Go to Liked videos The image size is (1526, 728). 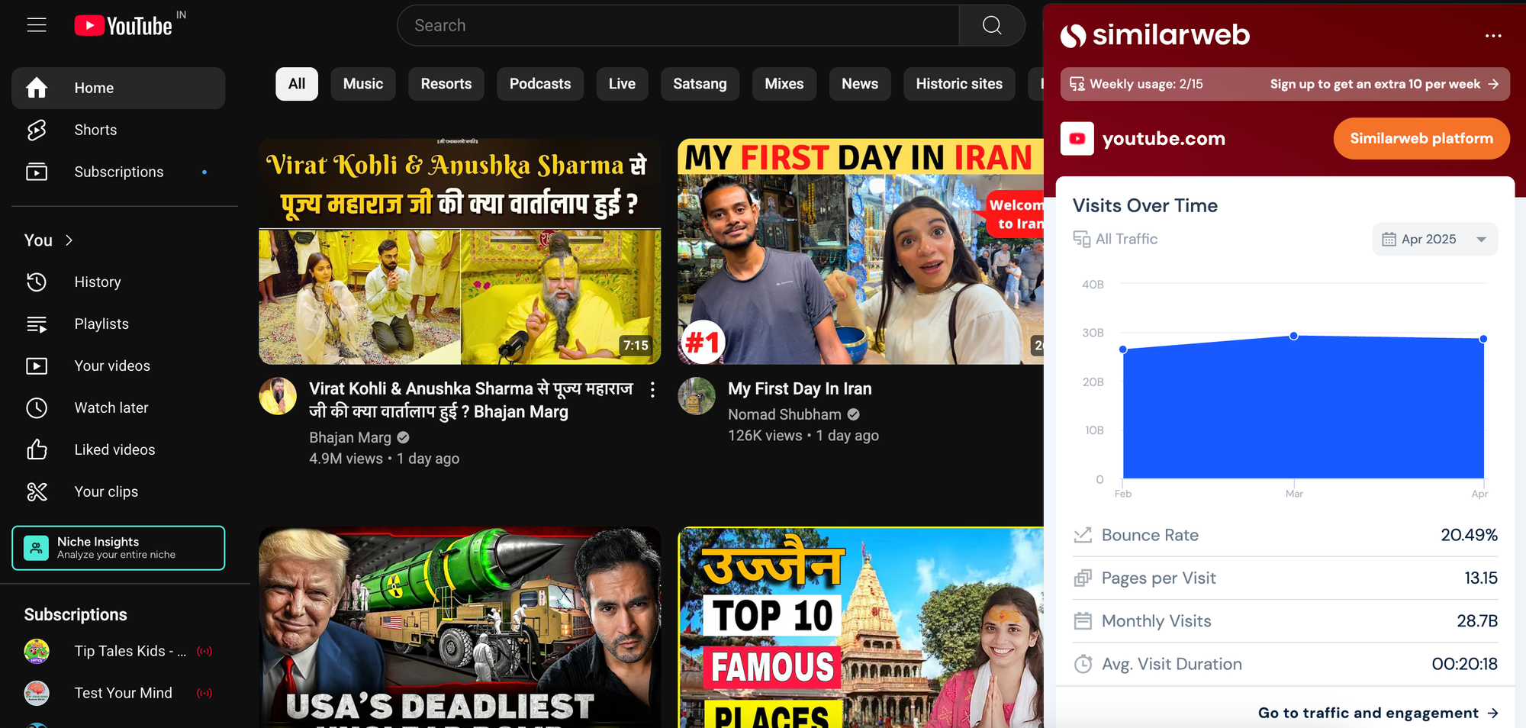point(114,450)
